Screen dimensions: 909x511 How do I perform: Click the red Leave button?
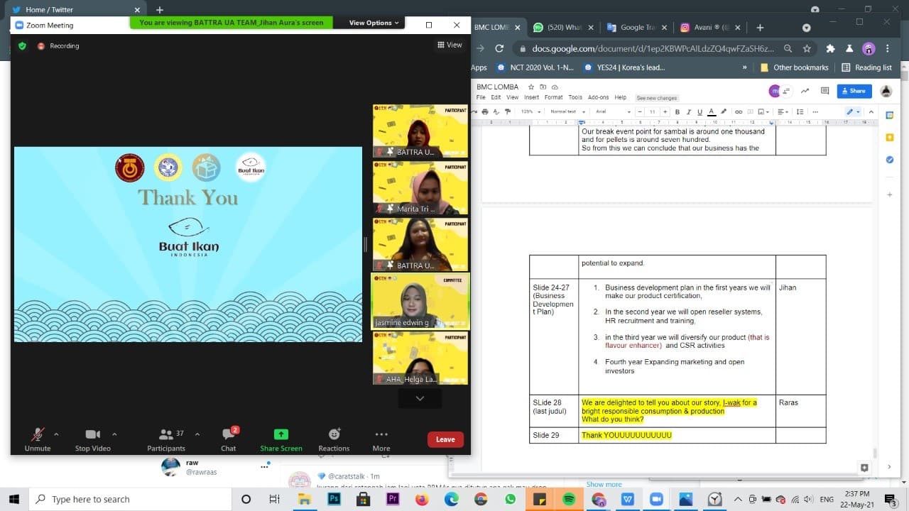click(x=445, y=439)
